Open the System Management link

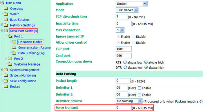click(x=25, y=70)
